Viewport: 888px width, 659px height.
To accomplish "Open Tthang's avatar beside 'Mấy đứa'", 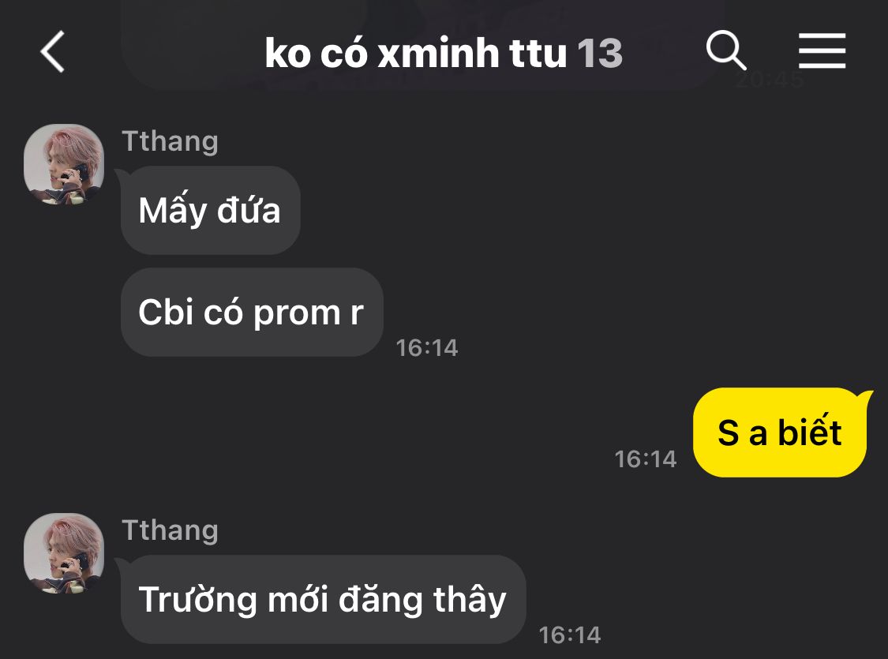I will tap(64, 164).
